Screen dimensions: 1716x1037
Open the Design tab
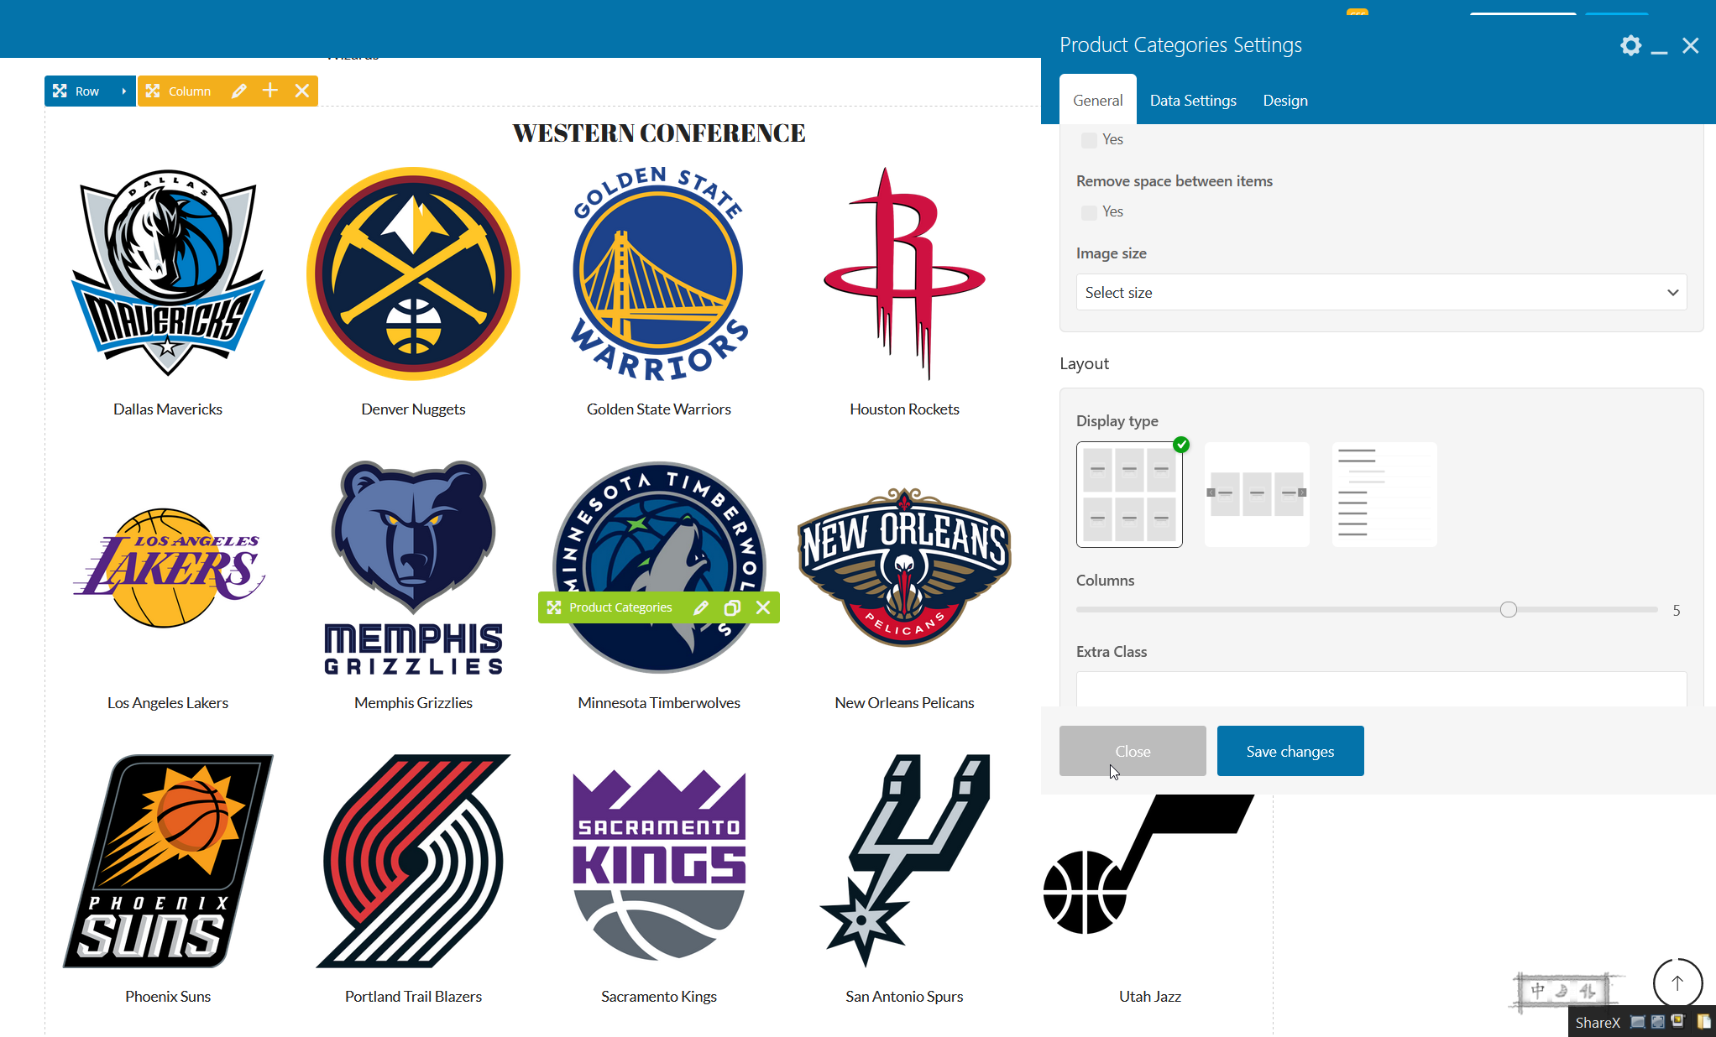point(1285,101)
